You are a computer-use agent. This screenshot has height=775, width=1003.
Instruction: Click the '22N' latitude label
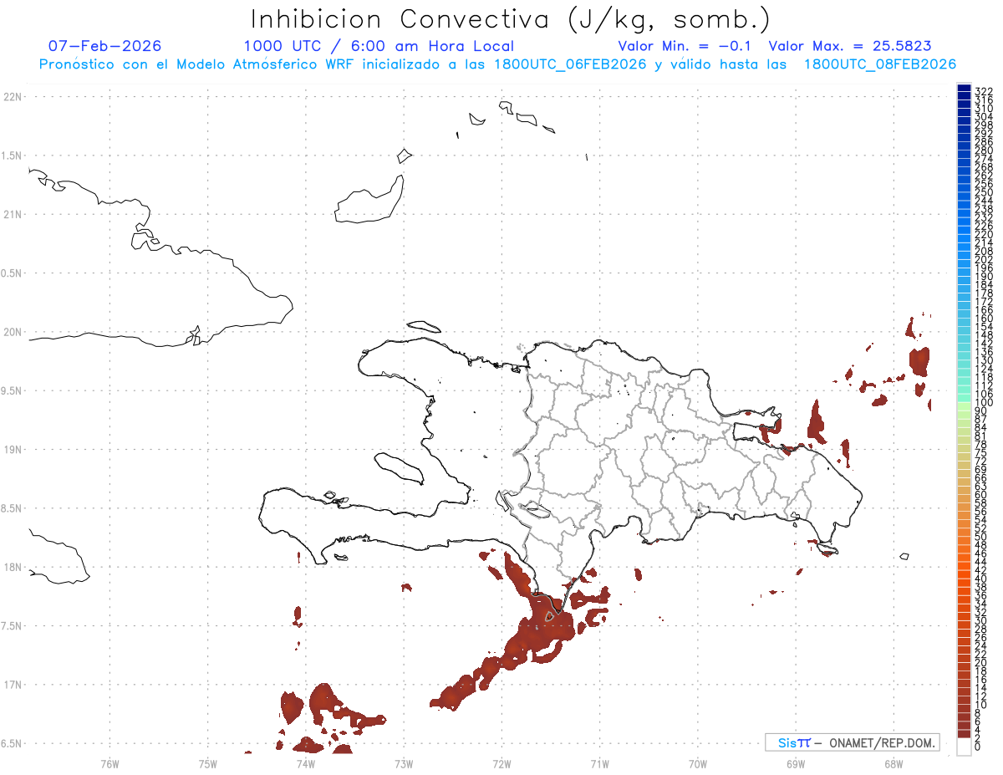click(13, 97)
